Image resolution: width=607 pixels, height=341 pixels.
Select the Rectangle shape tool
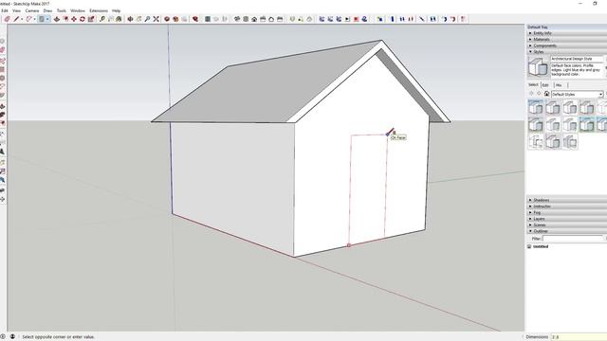pos(41,19)
